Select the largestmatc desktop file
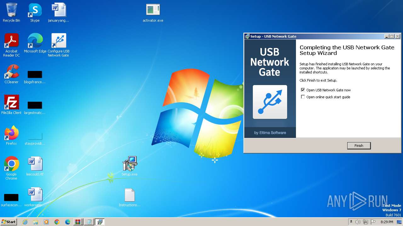 point(35,108)
